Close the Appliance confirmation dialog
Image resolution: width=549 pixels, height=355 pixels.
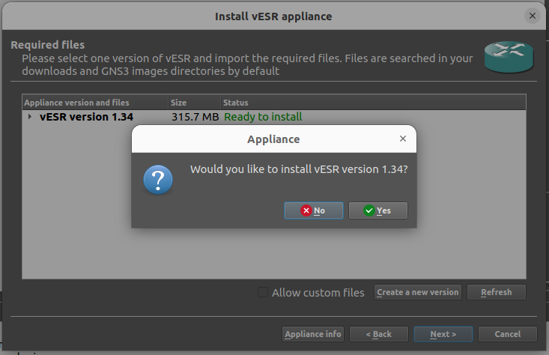click(403, 139)
